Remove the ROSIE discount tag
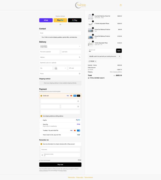This screenshot has width=161, height=180. (x=95, y=61)
